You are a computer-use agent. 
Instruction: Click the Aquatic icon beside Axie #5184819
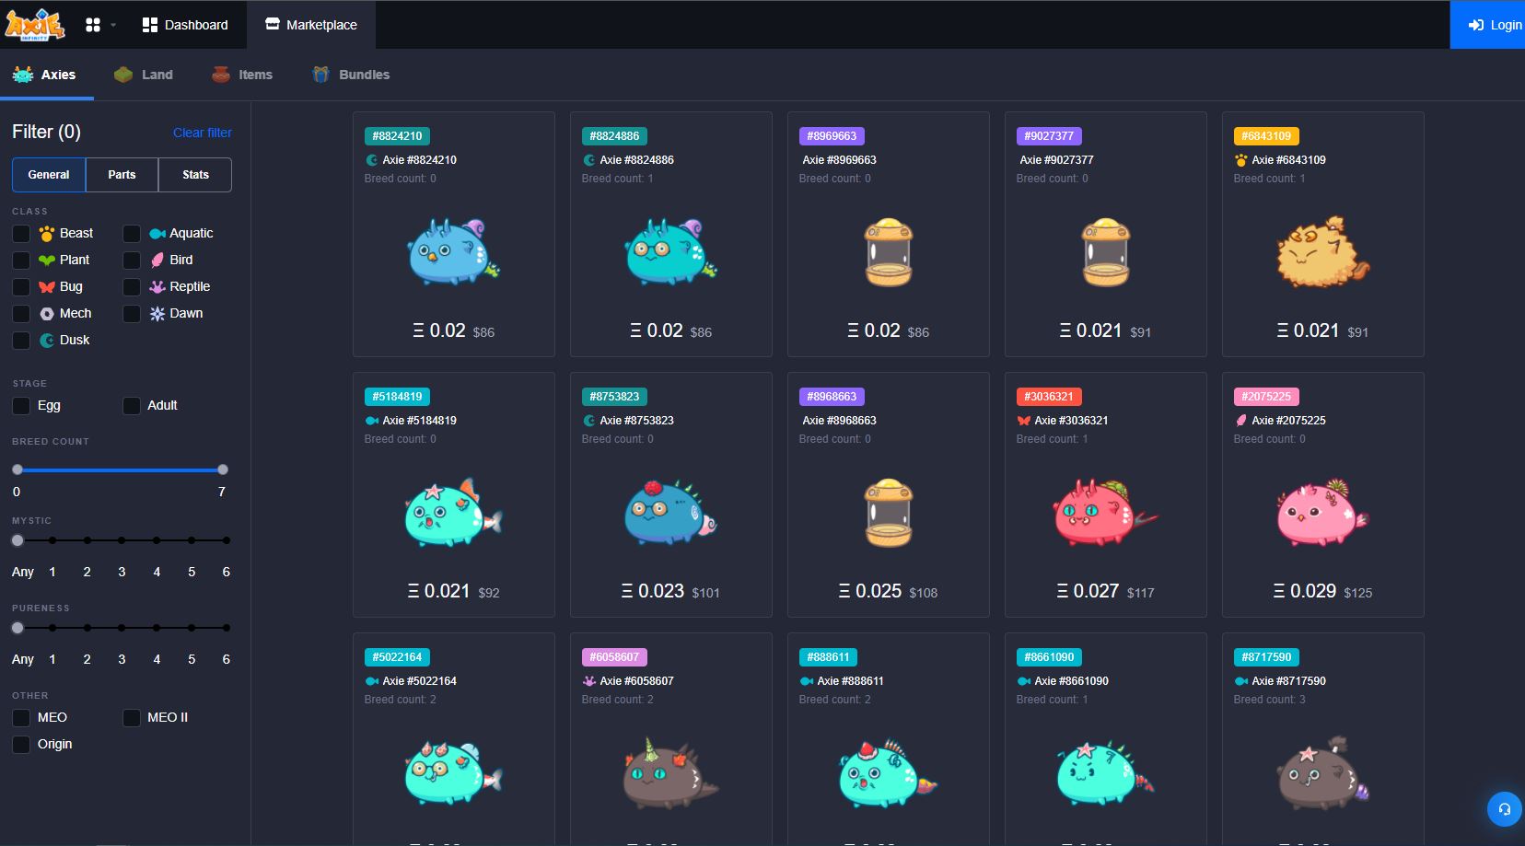point(372,421)
